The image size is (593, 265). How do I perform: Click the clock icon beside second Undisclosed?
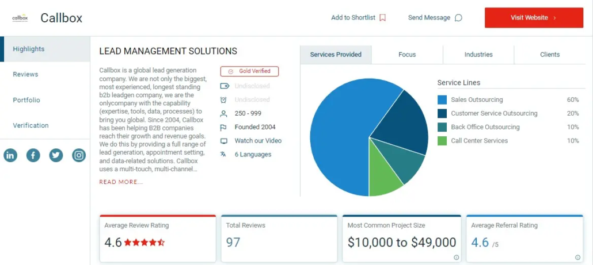(x=224, y=99)
